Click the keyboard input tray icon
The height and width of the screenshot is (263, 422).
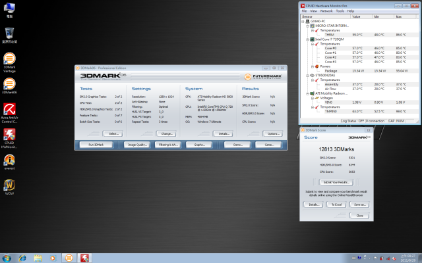click(x=354, y=258)
